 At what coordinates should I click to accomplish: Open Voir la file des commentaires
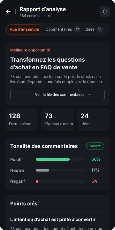pos(57,95)
